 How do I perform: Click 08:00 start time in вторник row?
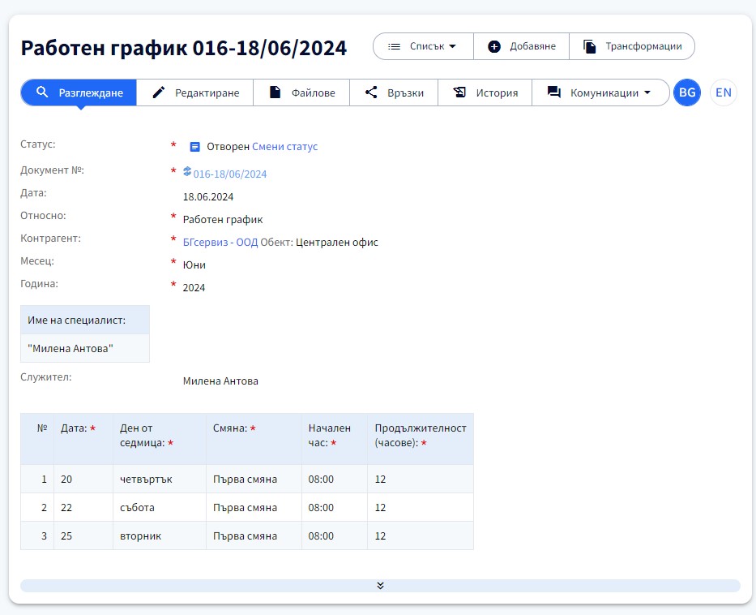(335, 535)
